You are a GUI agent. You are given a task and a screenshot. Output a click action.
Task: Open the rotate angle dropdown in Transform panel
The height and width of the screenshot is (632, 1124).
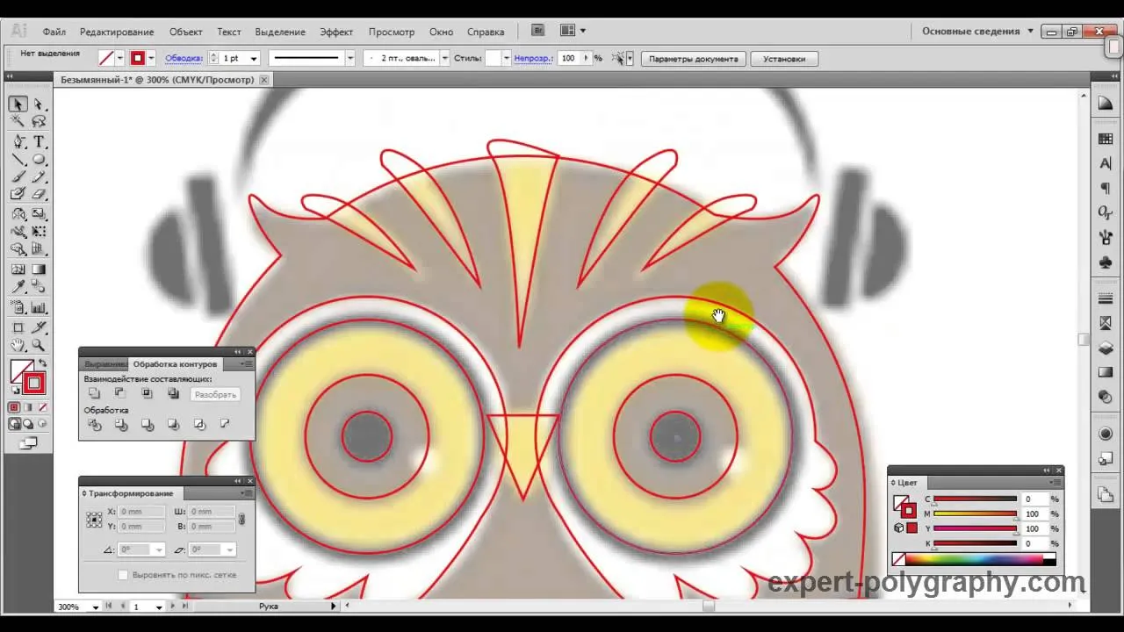[158, 549]
